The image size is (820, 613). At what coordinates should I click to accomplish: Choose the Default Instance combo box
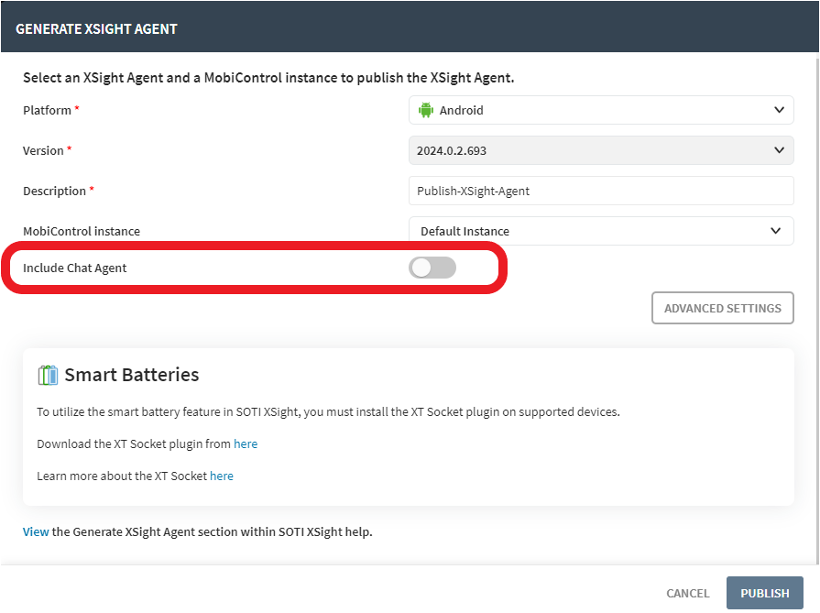pos(601,231)
